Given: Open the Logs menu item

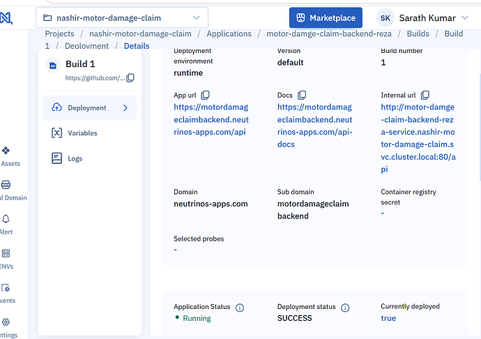Looking at the screenshot, I should (89, 158).
